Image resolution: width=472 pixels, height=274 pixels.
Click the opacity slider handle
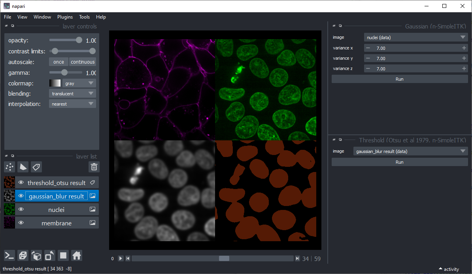pyautogui.click(x=79, y=40)
